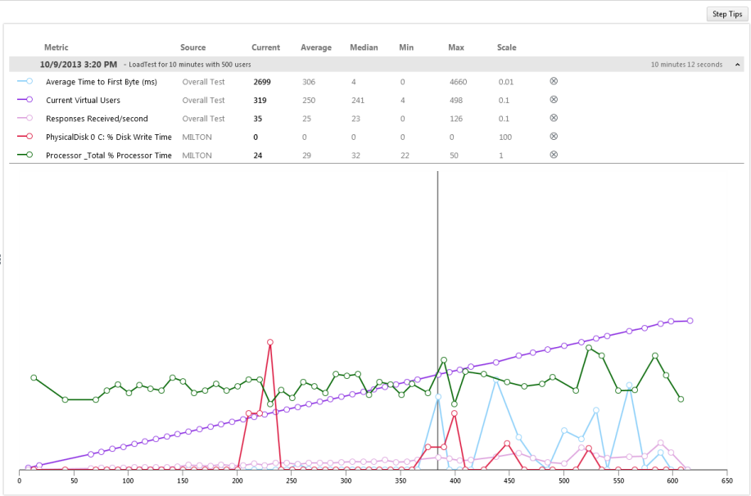The image size is (751, 496).
Task: Select the Current Virtual Users row label
Action: coord(83,100)
